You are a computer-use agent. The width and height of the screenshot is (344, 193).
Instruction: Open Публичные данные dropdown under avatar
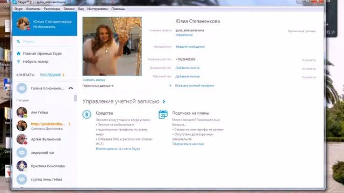[98, 86]
